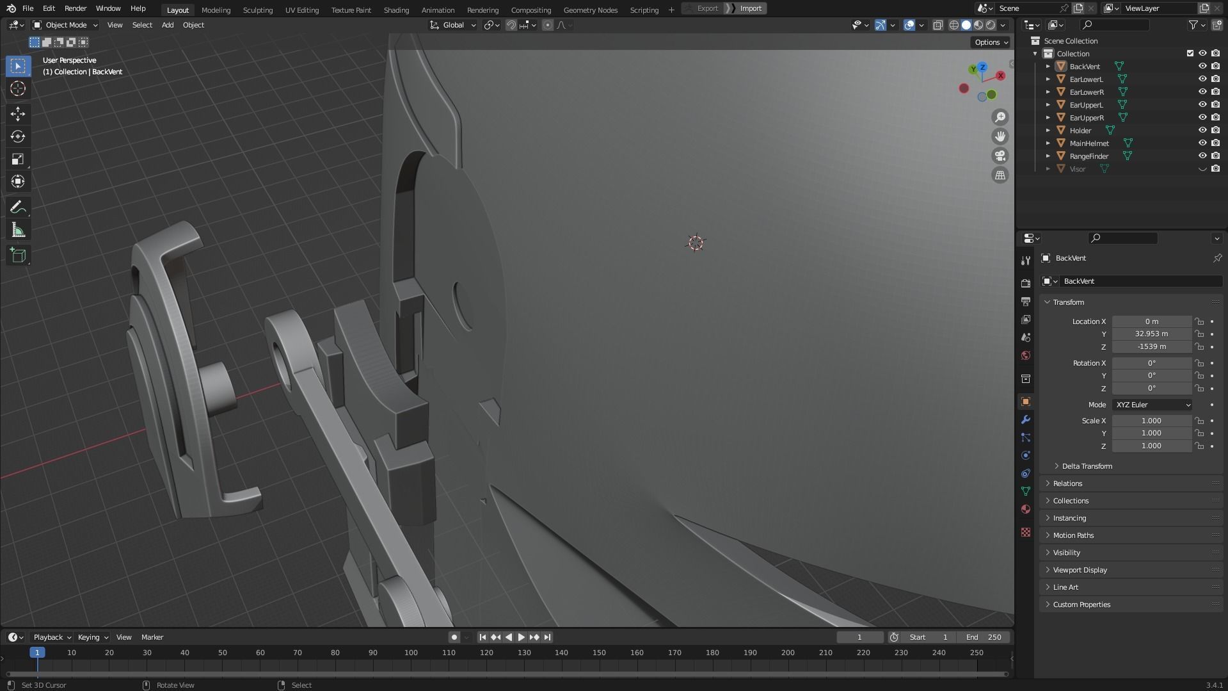The width and height of the screenshot is (1228, 691).
Task: Open the viewport Add menu
Action: [x=167, y=25]
